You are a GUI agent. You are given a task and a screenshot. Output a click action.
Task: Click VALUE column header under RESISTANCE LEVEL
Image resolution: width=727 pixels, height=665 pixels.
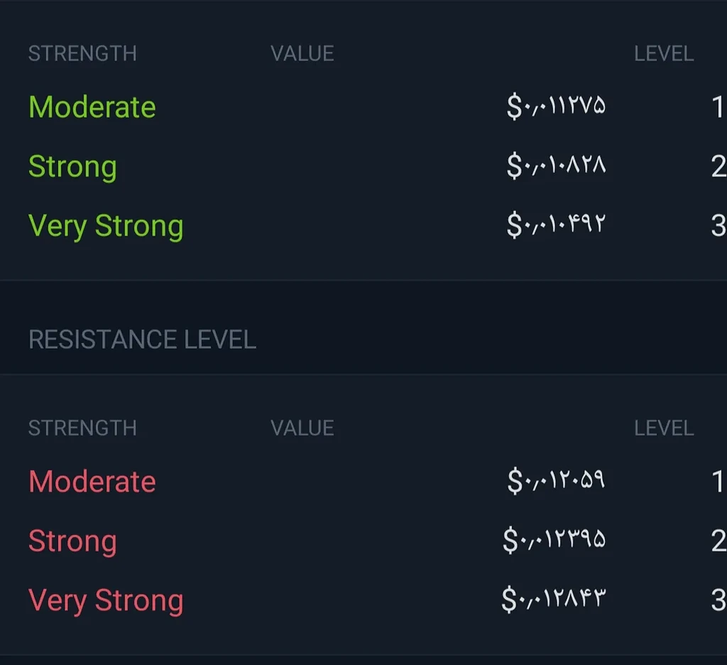(302, 428)
